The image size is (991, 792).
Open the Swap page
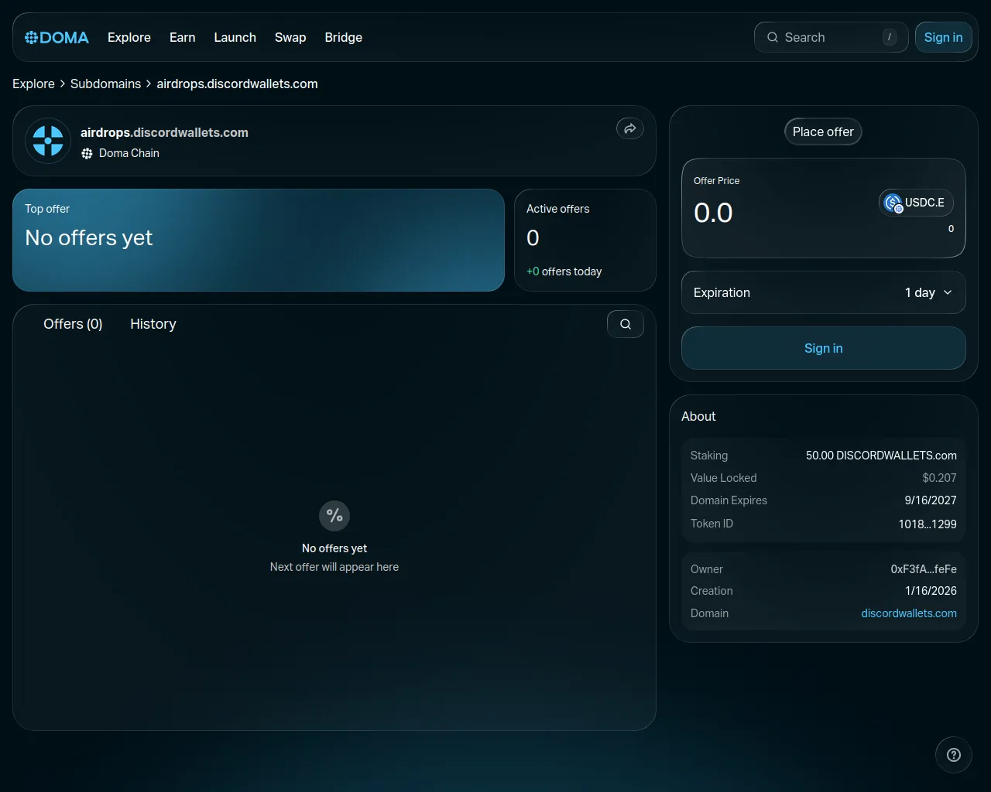pyautogui.click(x=290, y=37)
